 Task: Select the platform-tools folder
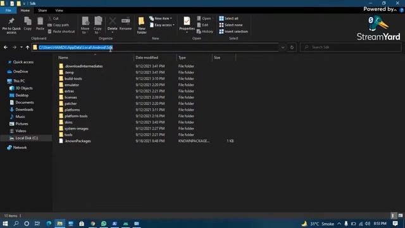76,116
